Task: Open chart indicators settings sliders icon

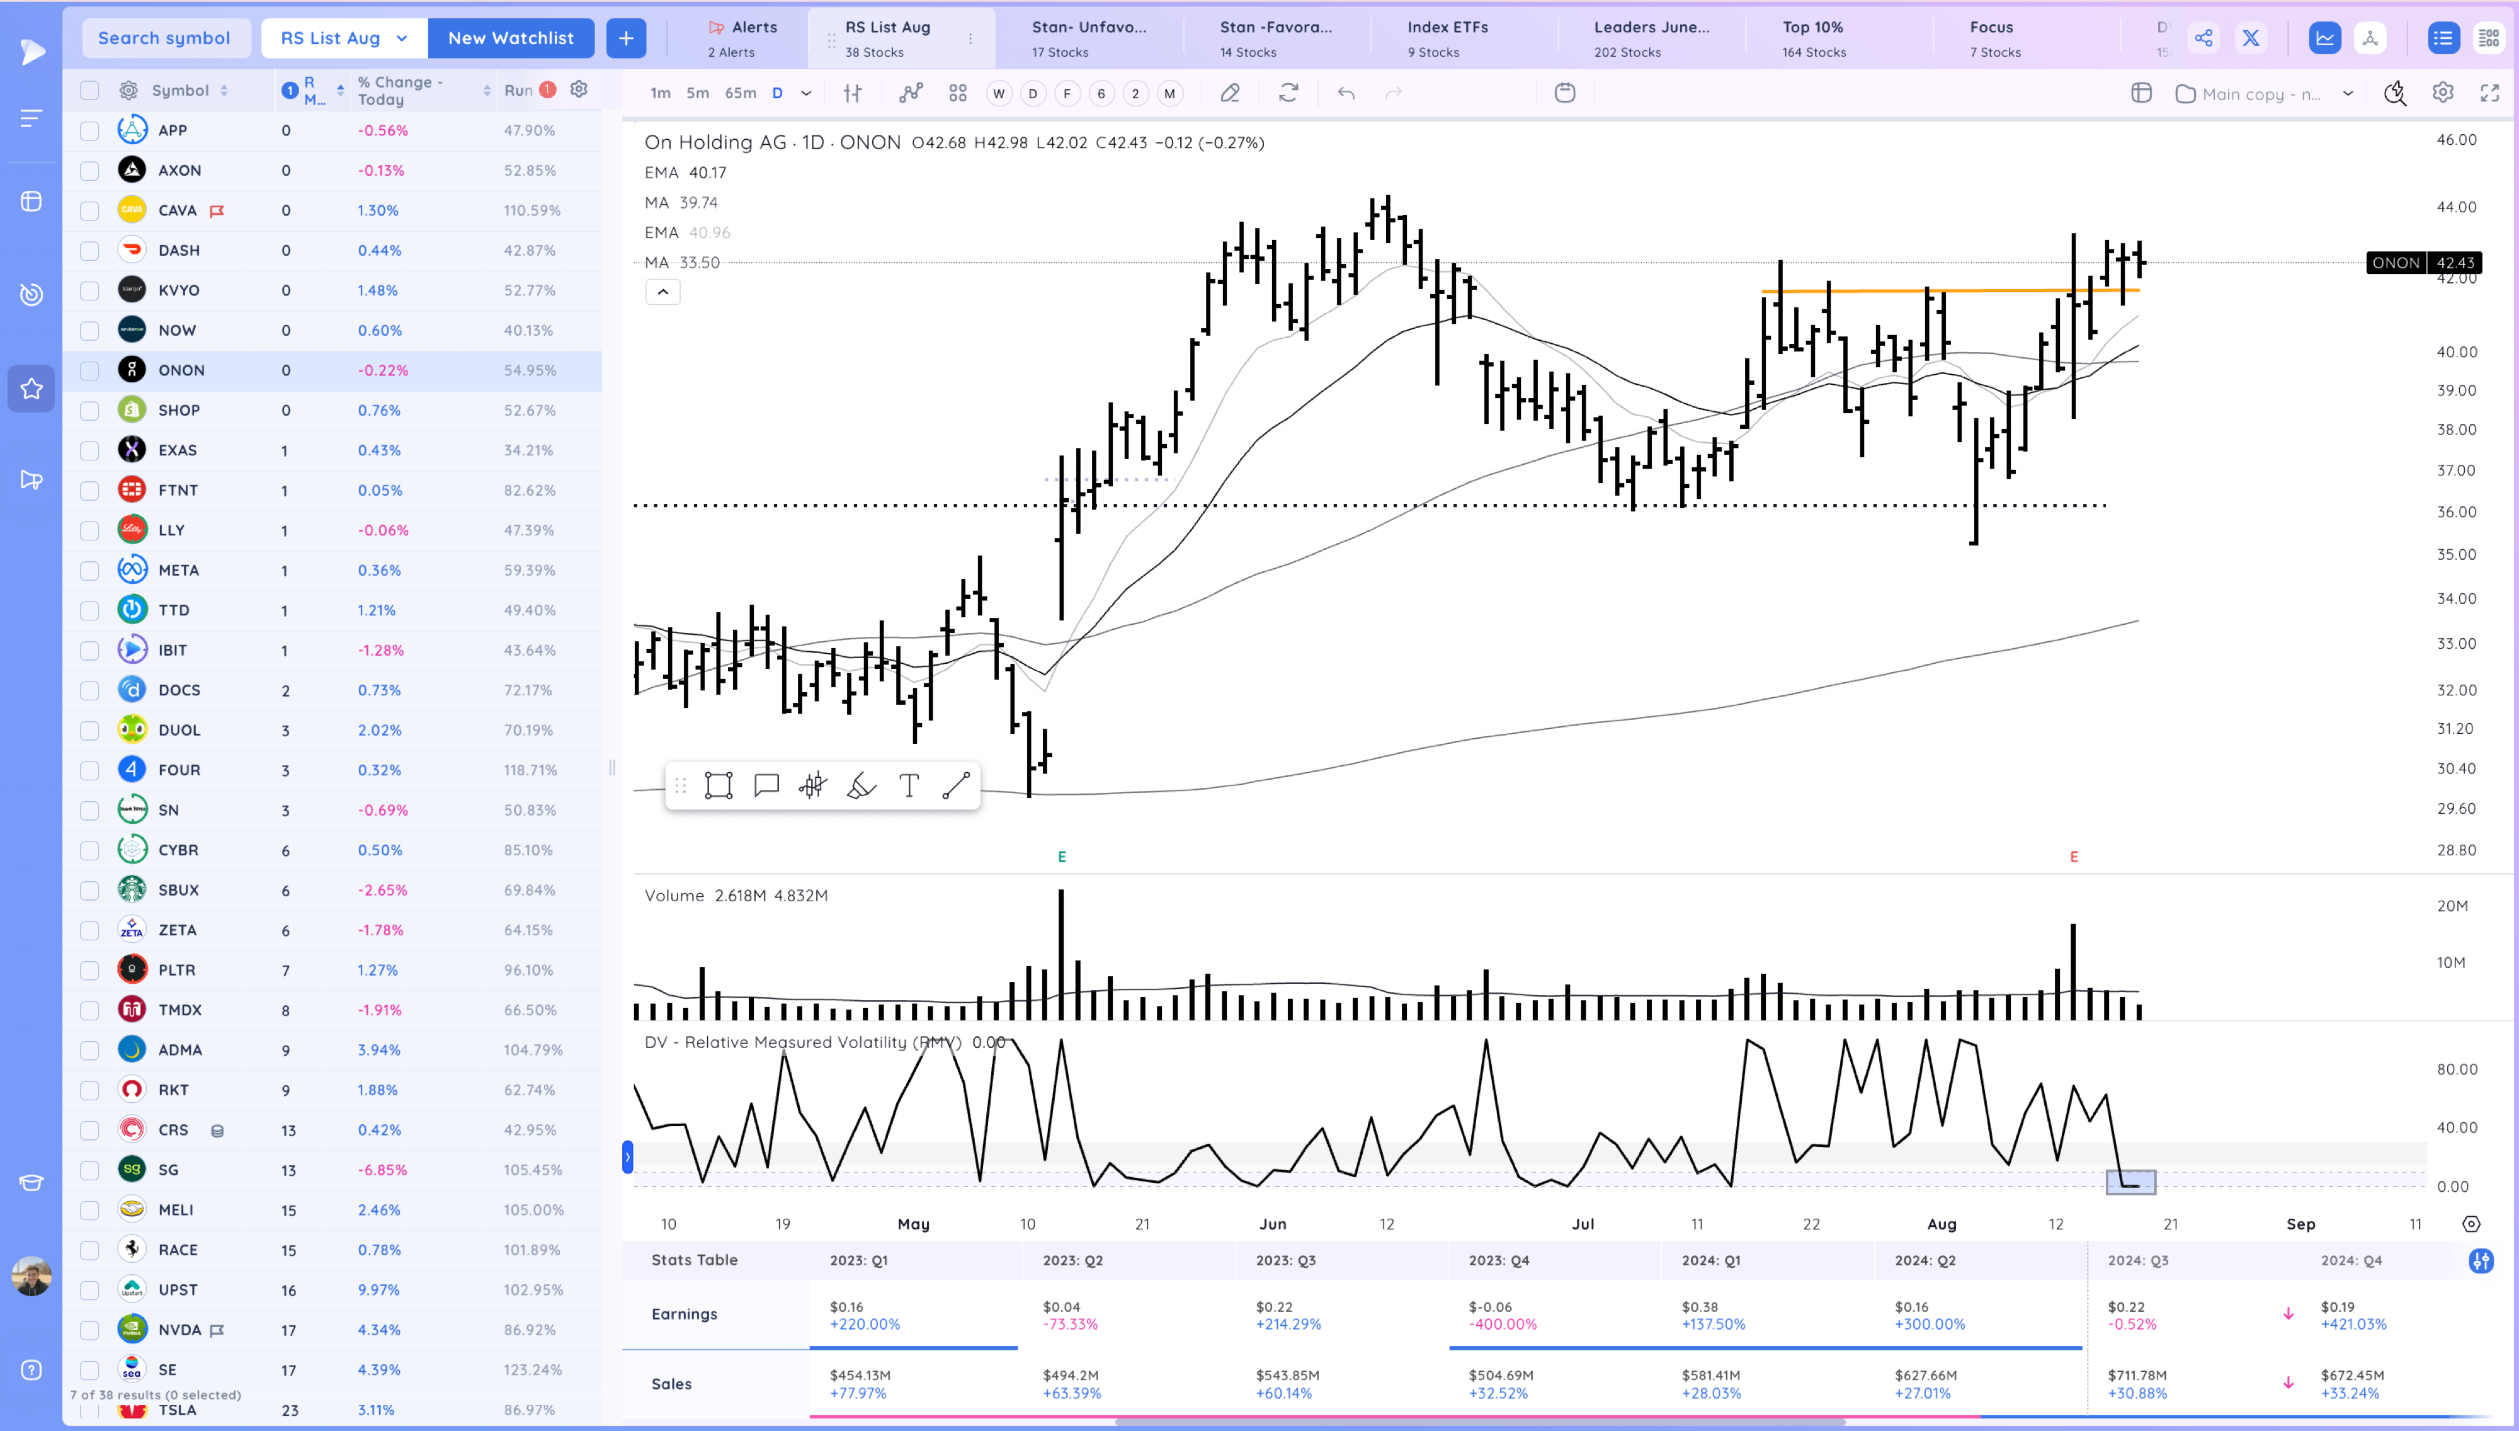Action: coord(853,93)
